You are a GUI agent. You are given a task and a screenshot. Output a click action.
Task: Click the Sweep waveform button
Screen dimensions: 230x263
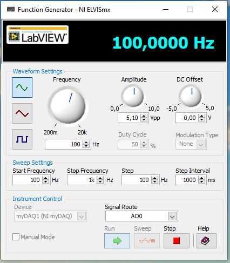(x=147, y=241)
